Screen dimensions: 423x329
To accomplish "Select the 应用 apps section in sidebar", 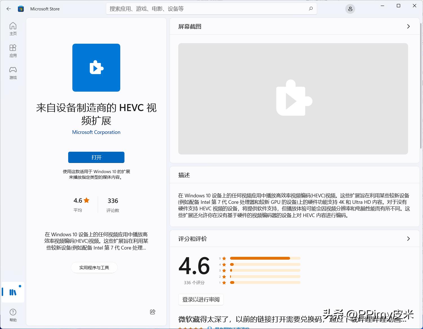I will (x=13, y=51).
